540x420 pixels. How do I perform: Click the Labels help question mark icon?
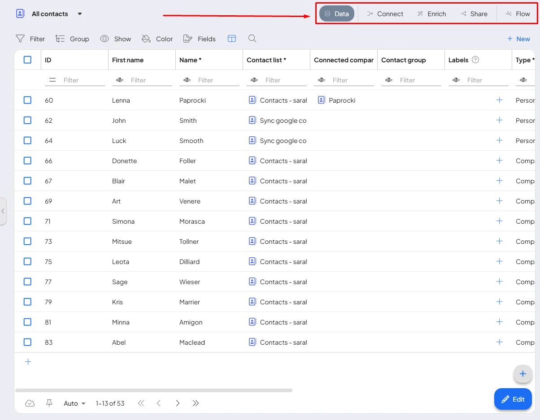[475, 60]
